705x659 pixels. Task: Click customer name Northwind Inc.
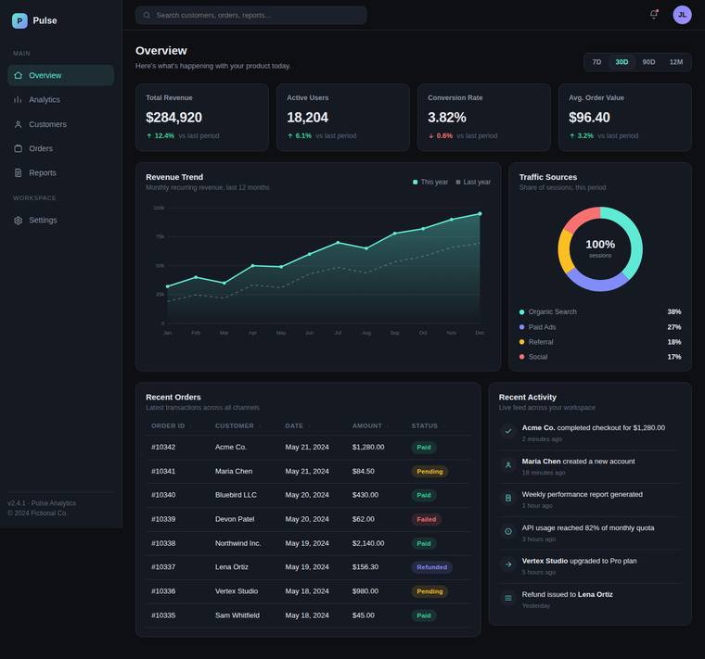pos(237,543)
